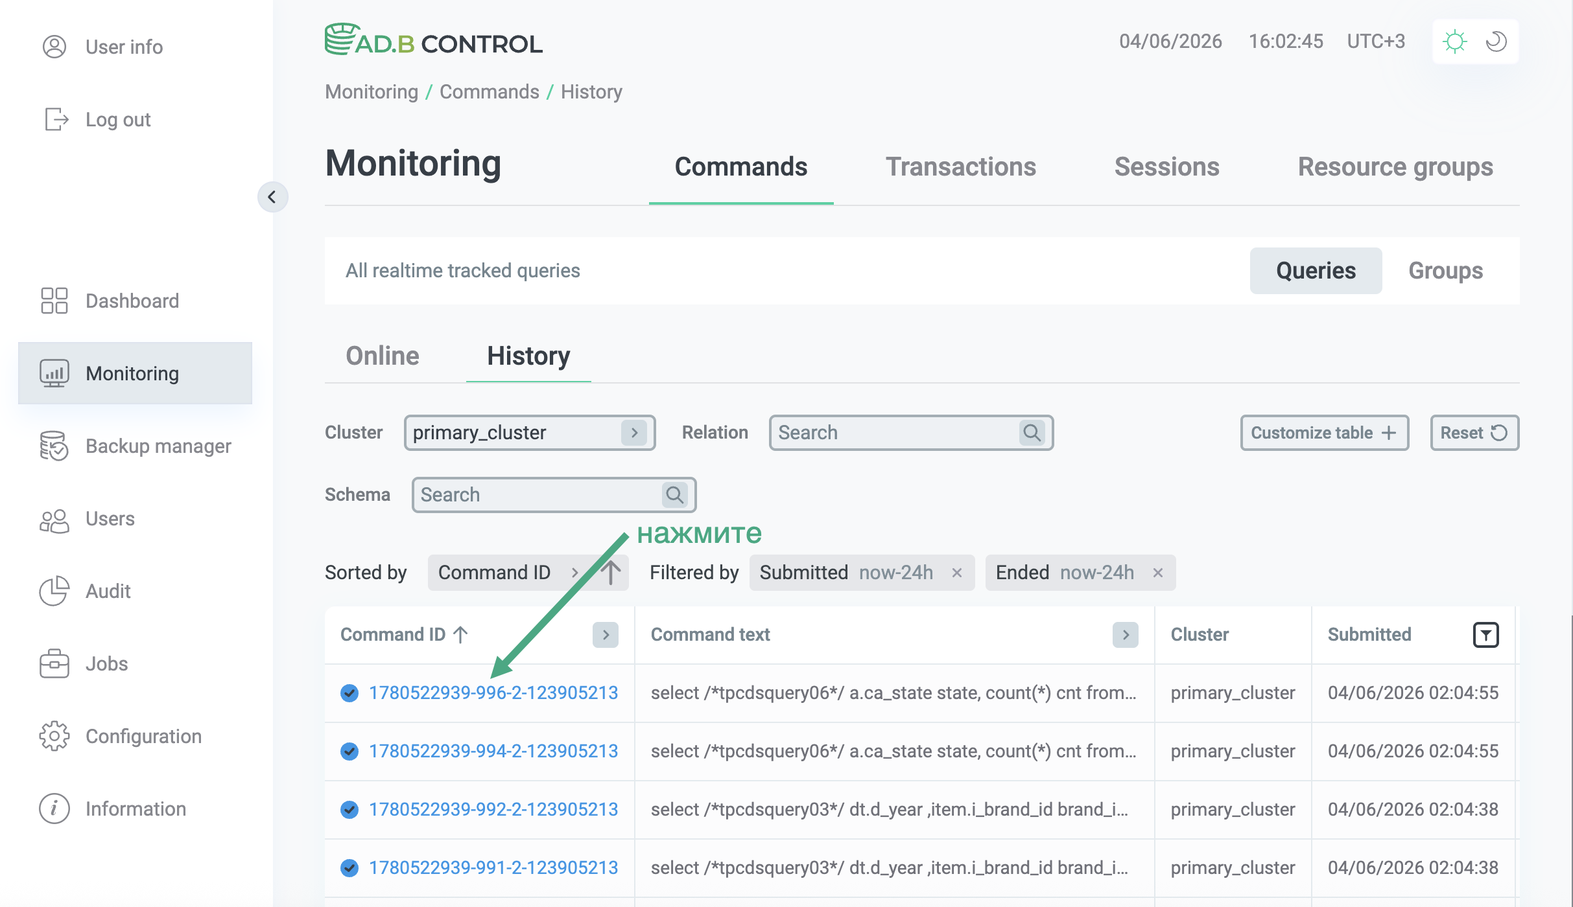Switch to dark theme moon icon
Image resolution: width=1573 pixels, height=907 pixels.
pyautogui.click(x=1496, y=41)
